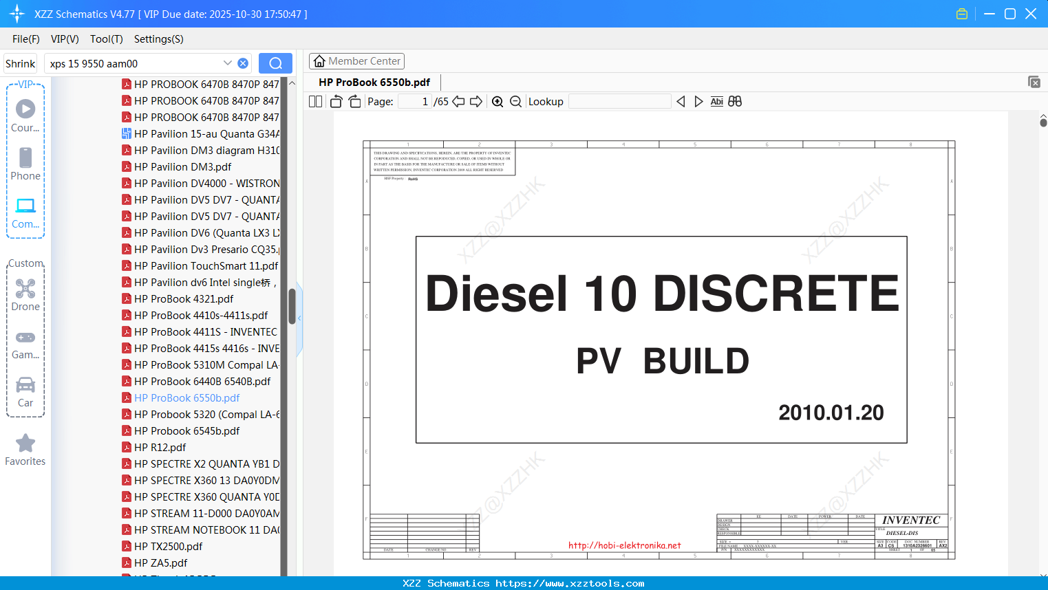Viewport: 1048px width, 590px height.
Task: Open the Favorites star
Action: click(x=25, y=450)
